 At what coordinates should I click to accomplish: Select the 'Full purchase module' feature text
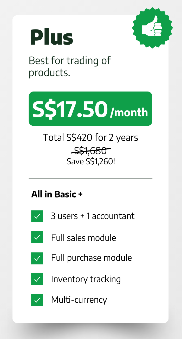(x=92, y=258)
